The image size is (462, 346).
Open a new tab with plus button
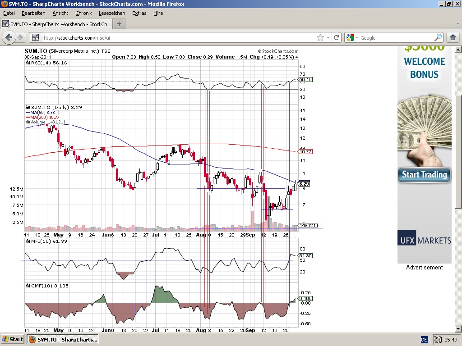pyautogui.click(x=119, y=24)
